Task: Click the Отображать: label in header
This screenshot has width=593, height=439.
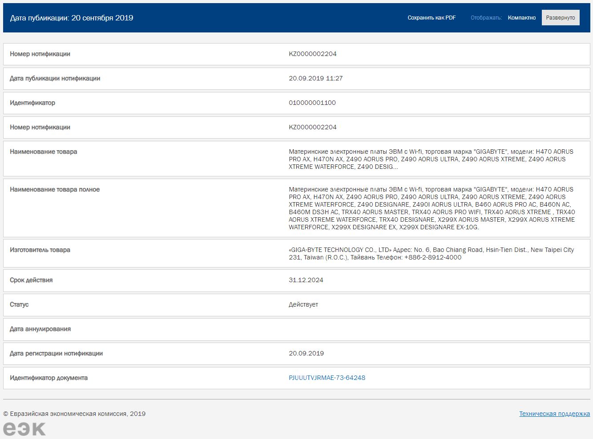Action: coord(486,18)
